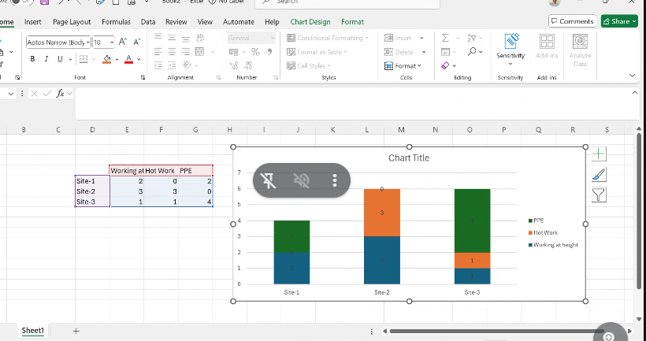
Task: Click the Find & Select magnifier icon
Action: pos(472,52)
